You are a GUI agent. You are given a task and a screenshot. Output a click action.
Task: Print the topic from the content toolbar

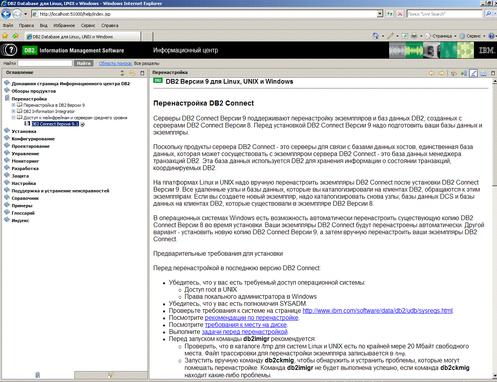(x=483, y=73)
